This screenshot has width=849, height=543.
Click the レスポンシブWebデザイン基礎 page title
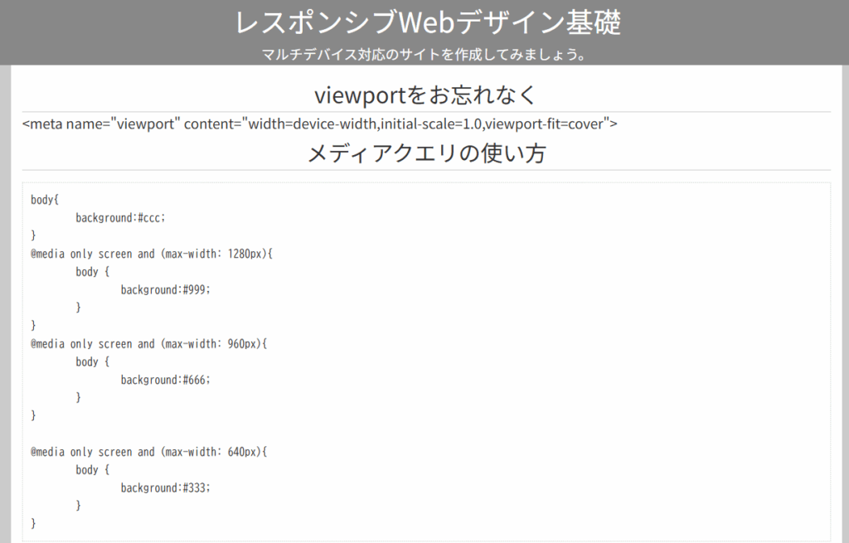(428, 23)
